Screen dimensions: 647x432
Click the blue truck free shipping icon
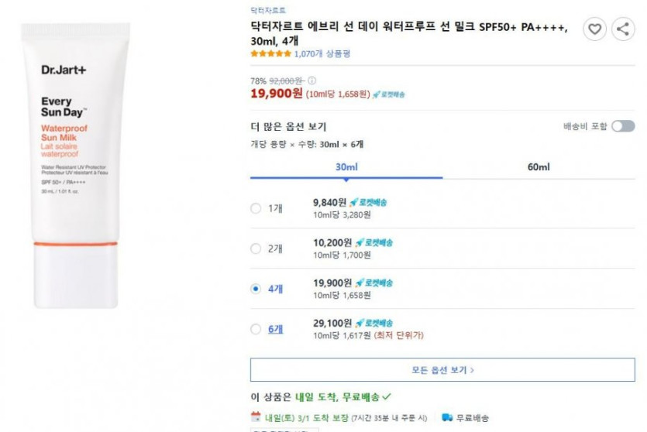click(447, 417)
